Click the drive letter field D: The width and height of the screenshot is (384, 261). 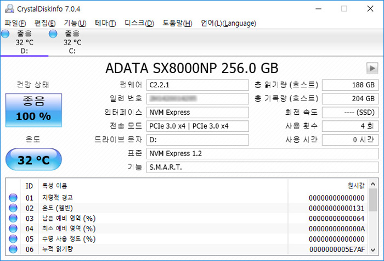[197, 140]
